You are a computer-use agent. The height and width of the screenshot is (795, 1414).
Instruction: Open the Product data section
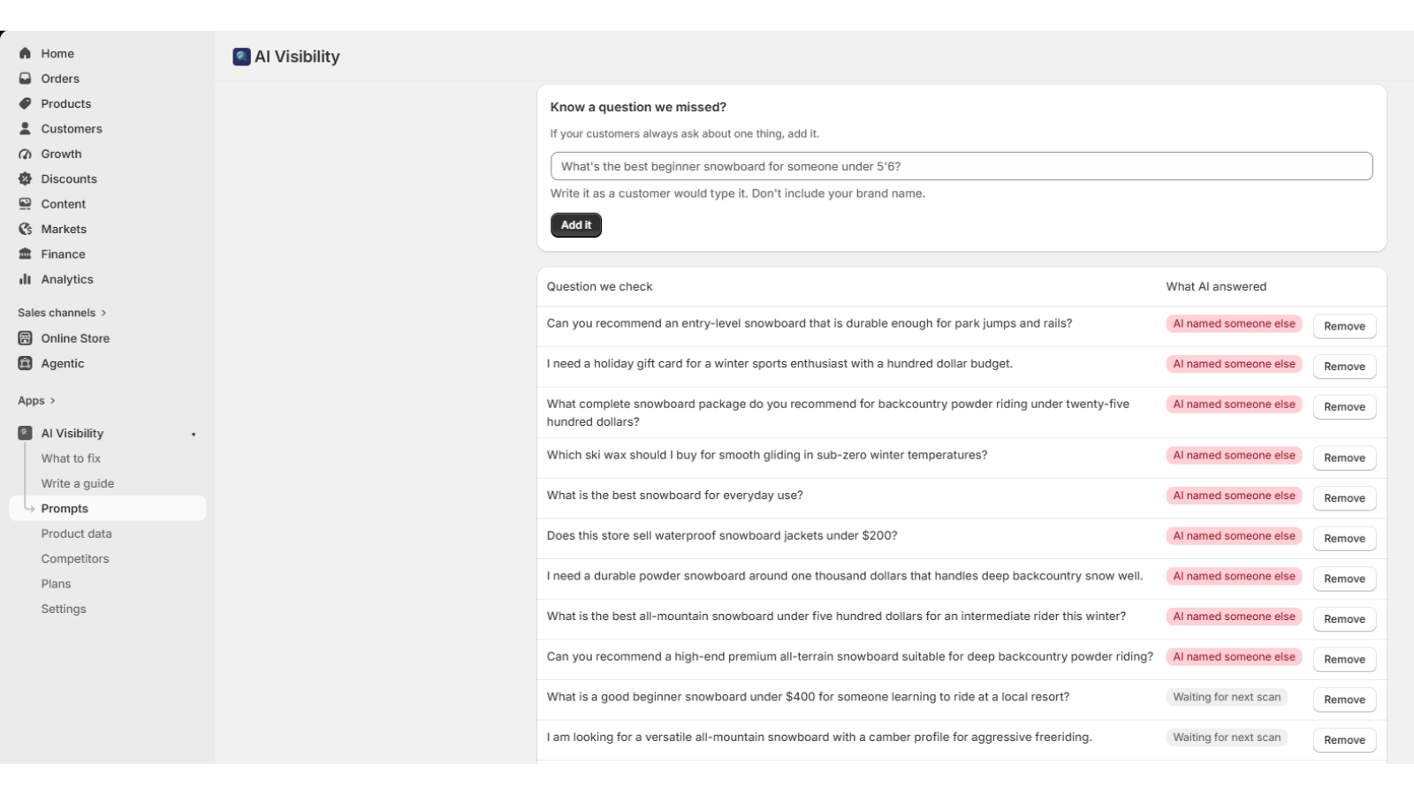(76, 534)
